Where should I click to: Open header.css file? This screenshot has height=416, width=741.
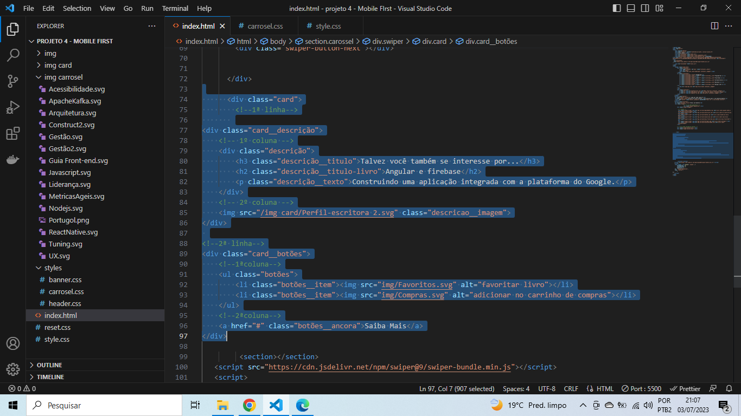[95, 303]
